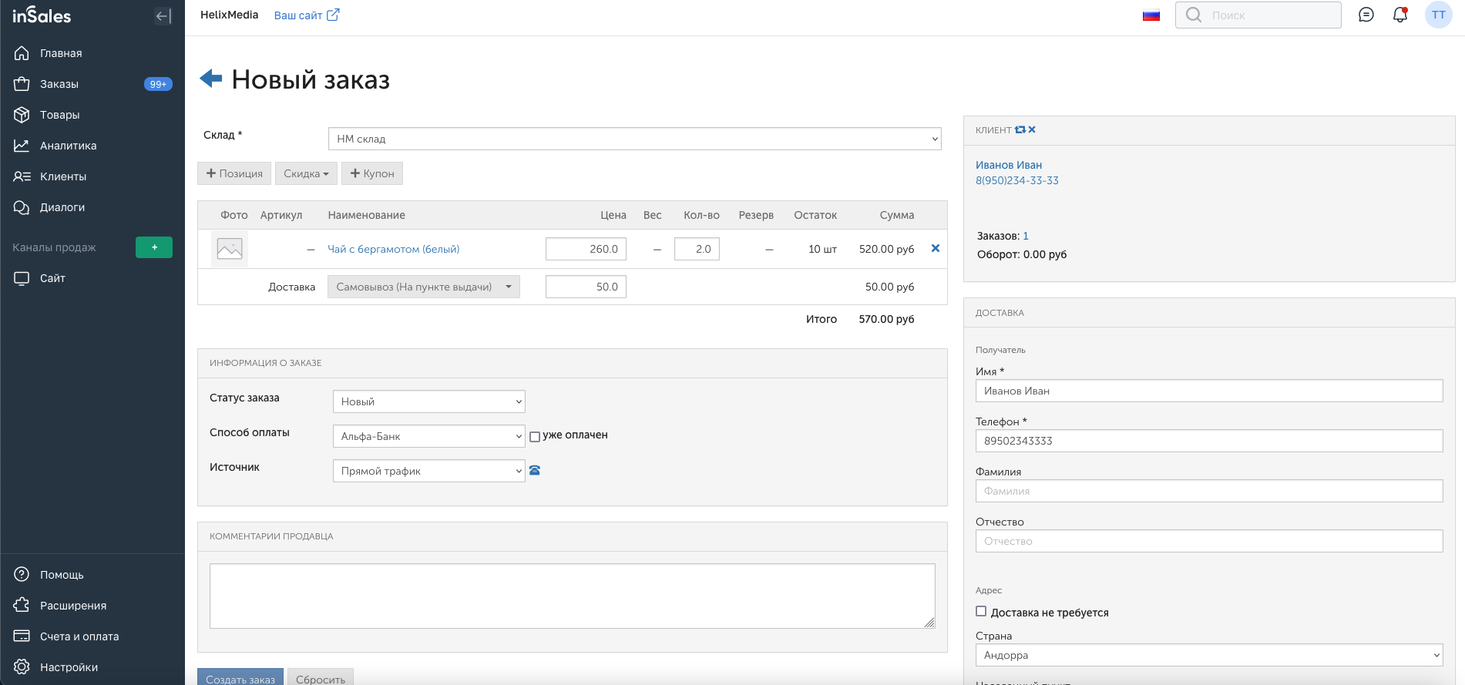The height and width of the screenshot is (685, 1465).
Task: Click the phone icon next to Источник
Action: tap(535, 470)
